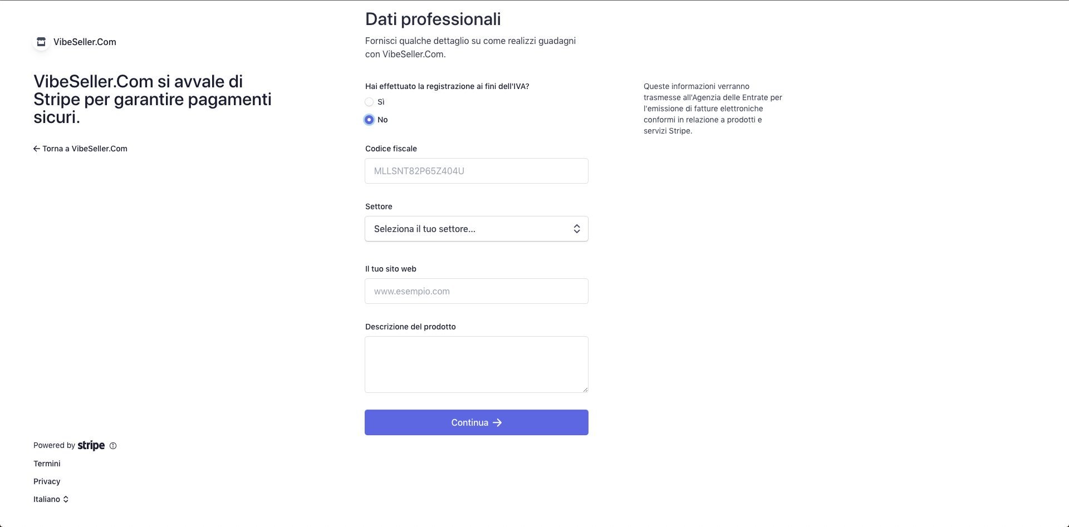This screenshot has width=1069, height=527.
Task: Click the VibeSeller.Com store icon
Action: [41, 42]
